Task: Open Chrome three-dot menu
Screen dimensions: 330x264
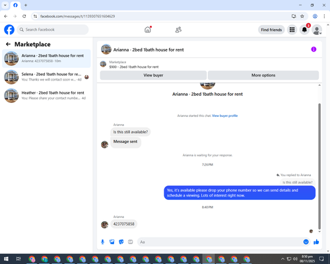Action: coord(324,16)
